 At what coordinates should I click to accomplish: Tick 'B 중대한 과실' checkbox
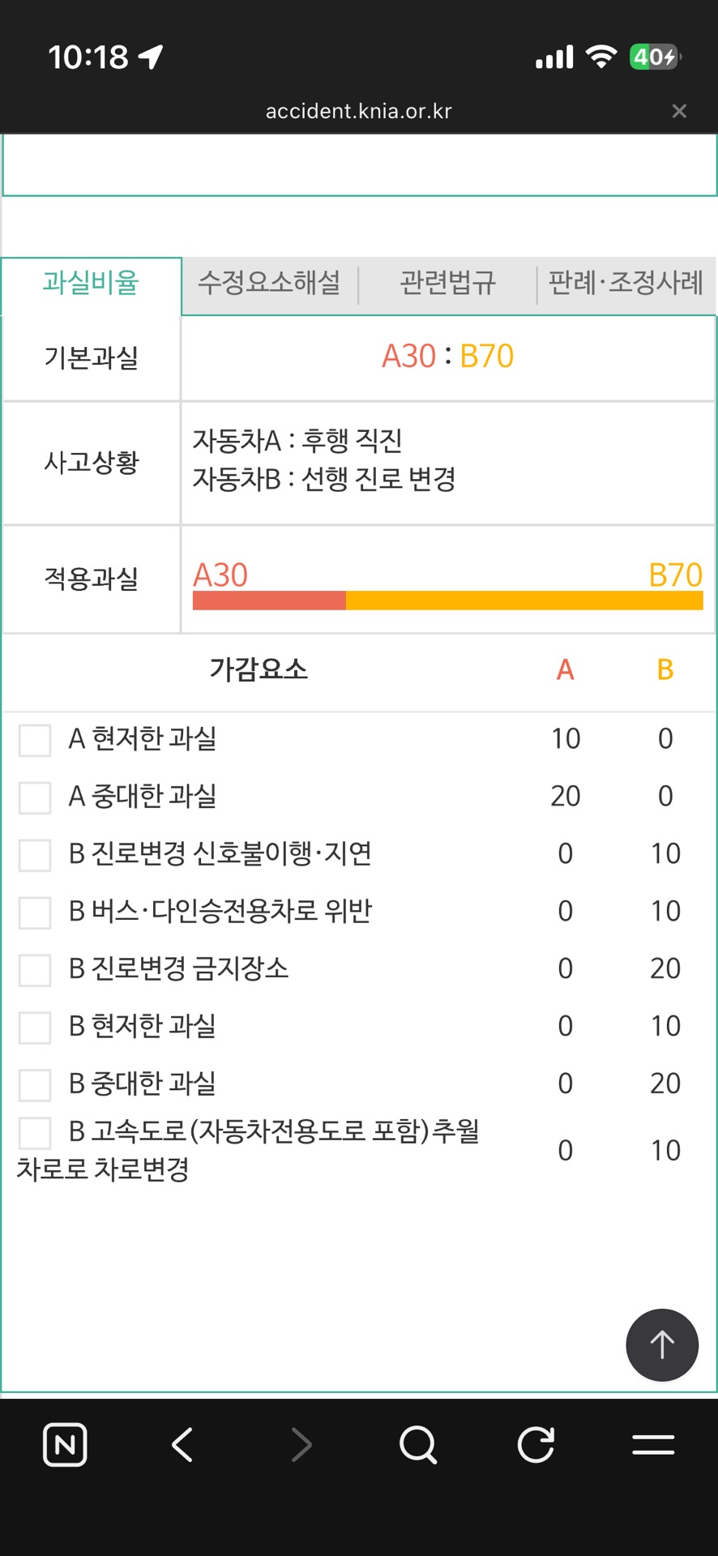[35, 1085]
